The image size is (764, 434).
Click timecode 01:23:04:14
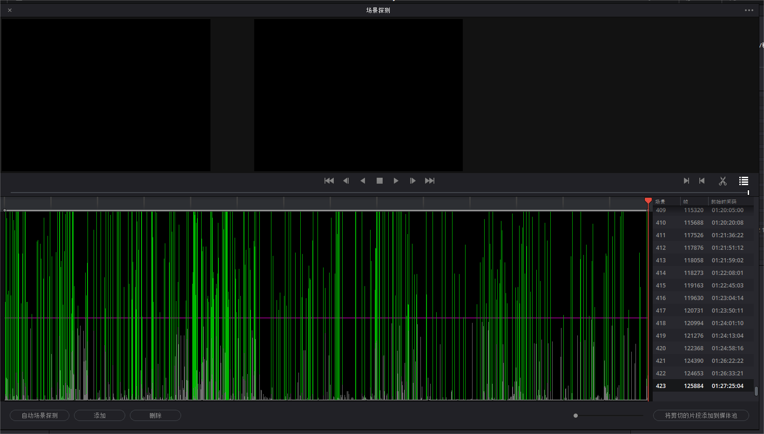[728, 298]
